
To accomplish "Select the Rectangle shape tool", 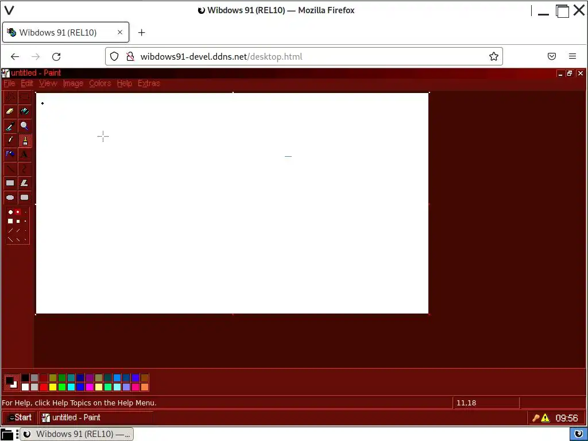I will coord(10,183).
